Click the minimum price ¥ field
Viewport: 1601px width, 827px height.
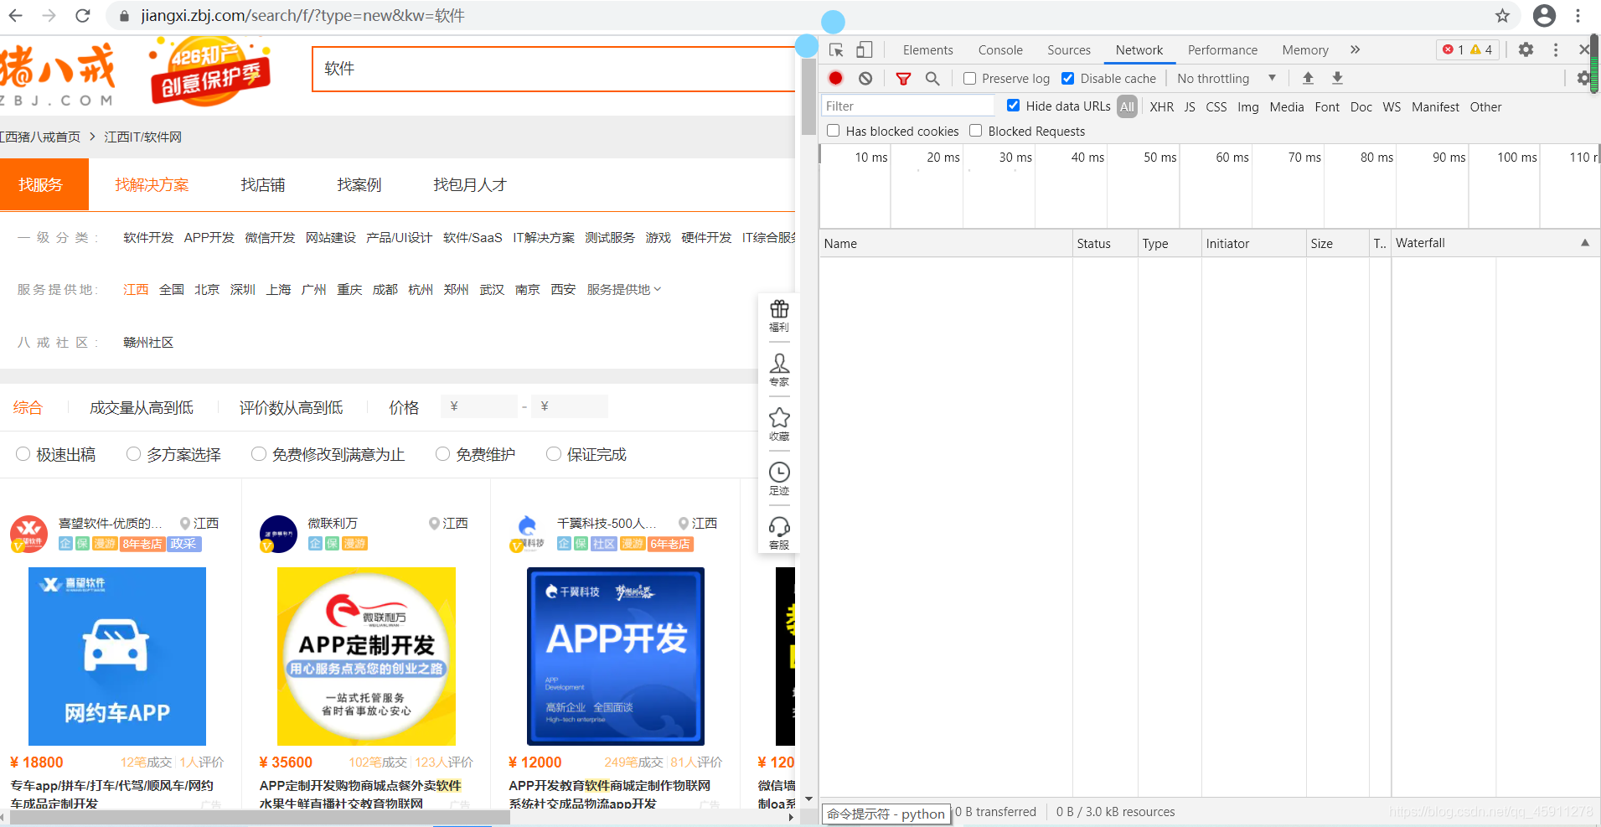pos(479,406)
